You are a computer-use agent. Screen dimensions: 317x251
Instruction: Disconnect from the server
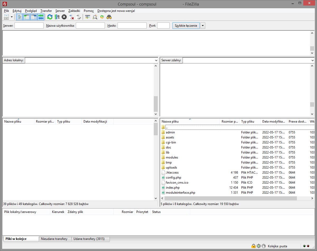pos(71,17)
